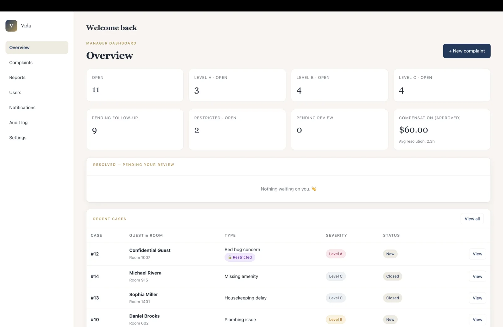503x327 pixels.
Task: Click Missing amenity type text
Action: pyautogui.click(x=241, y=276)
